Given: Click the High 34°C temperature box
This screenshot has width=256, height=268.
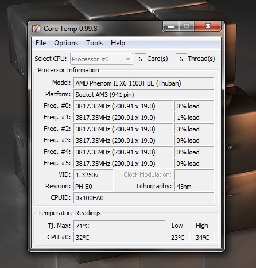Looking at the screenshot, I should [x=202, y=238].
